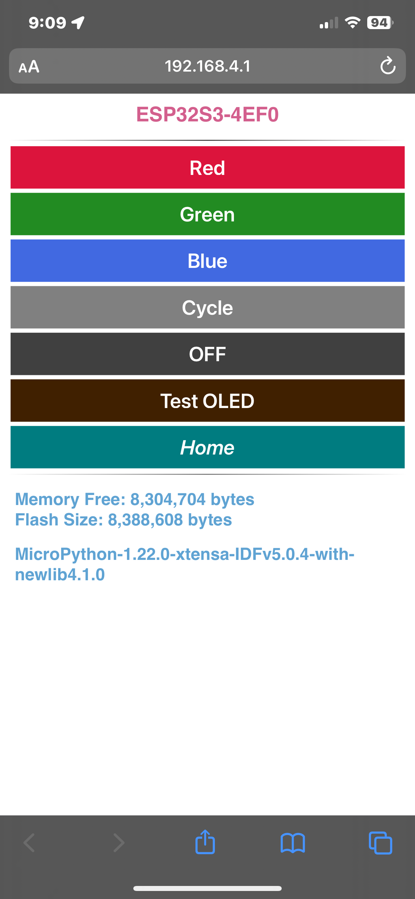Start color cycling with Cycle button
Screen dimensions: 415x899
(207, 307)
